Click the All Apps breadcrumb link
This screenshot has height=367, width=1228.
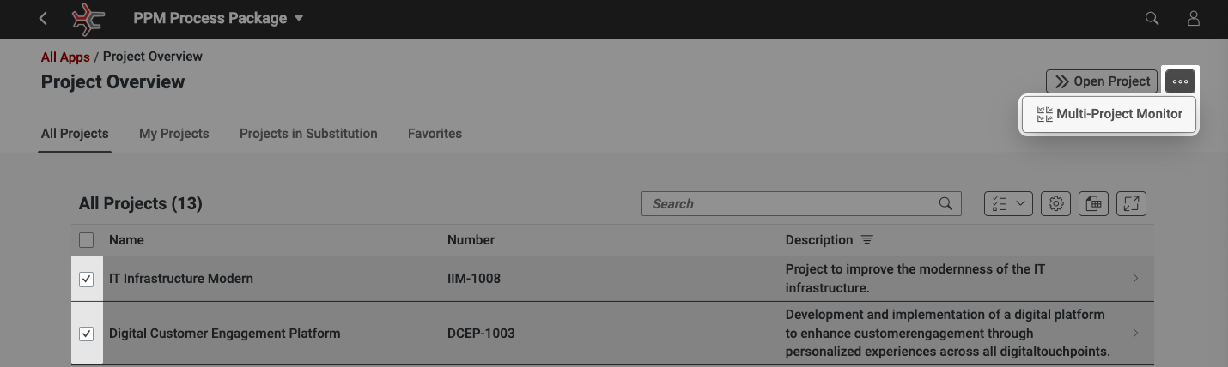[x=65, y=57]
